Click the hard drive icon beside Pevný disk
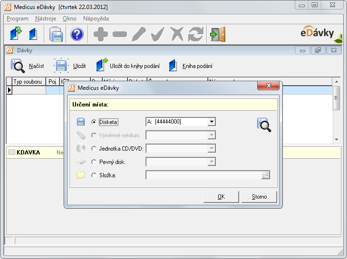This screenshot has height=259, width=347. (81, 162)
